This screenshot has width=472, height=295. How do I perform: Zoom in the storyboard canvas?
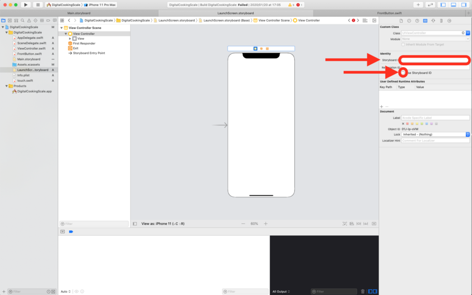point(266,224)
